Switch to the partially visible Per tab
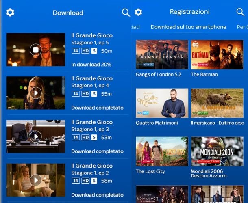 pos(242,27)
